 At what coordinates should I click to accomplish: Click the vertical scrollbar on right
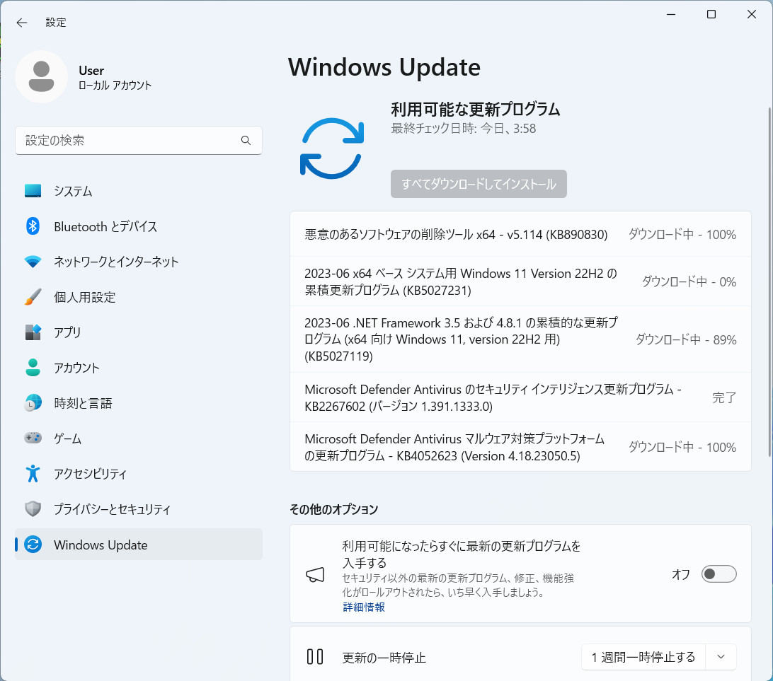click(x=769, y=282)
